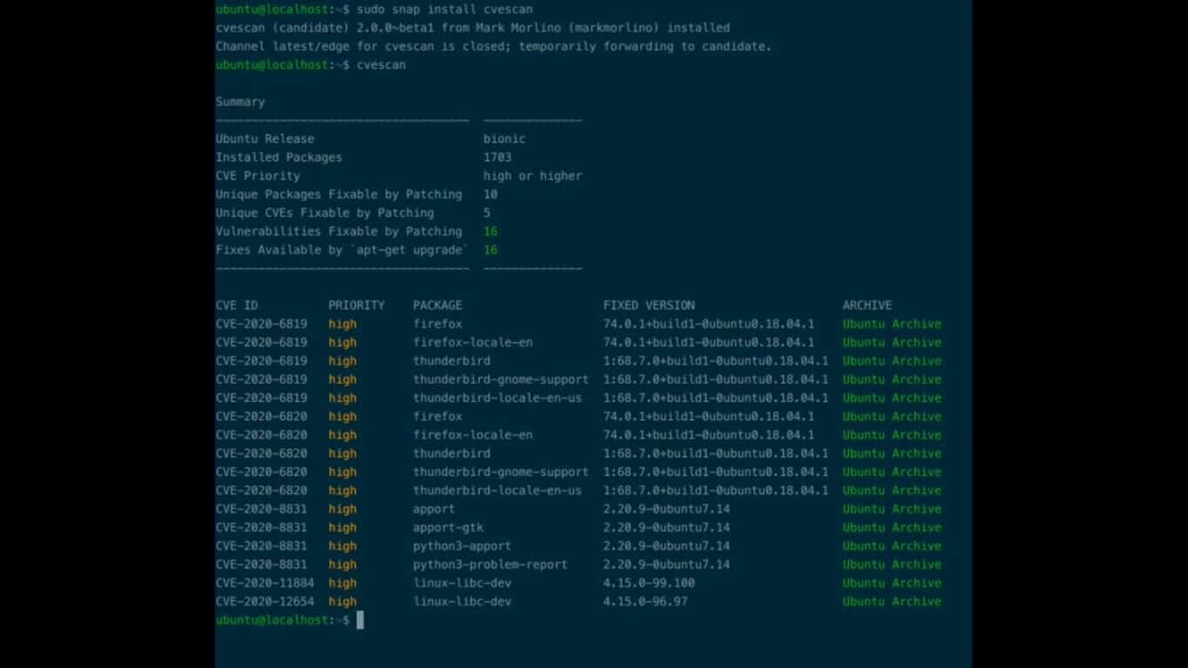Select the 'Fixes Available by apt-get upgrade' label
Viewport: 1188px width, 668px height.
pyautogui.click(x=342, y=250)
